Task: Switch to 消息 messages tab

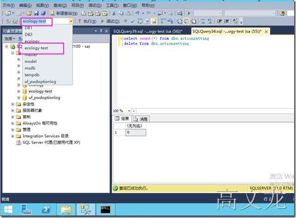Action: 141,119
